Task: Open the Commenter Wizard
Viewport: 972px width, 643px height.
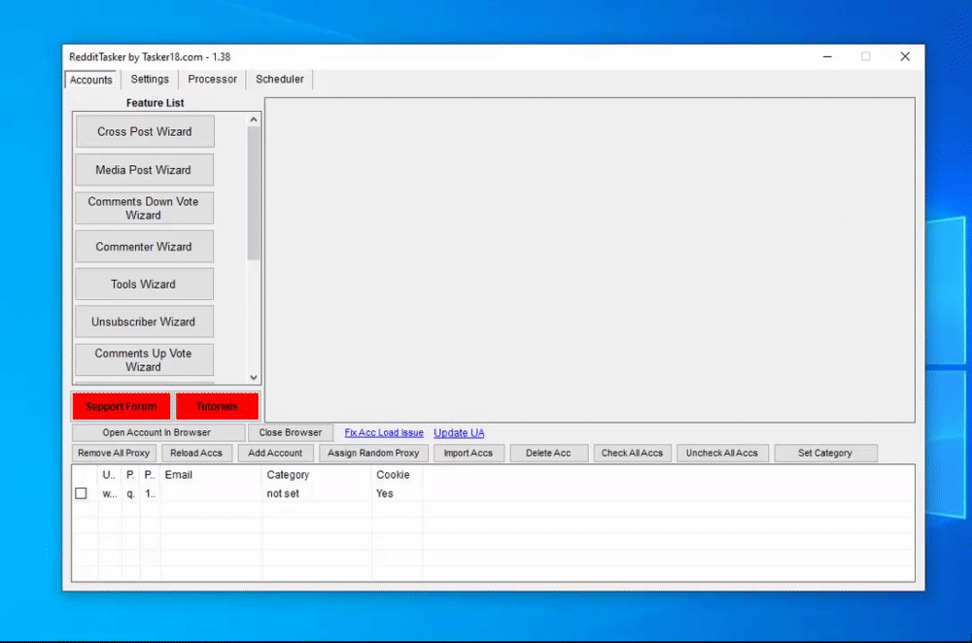Action: click(145, 247)
